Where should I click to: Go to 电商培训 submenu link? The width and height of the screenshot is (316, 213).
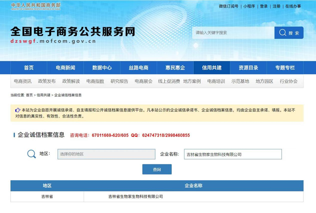click(216, 81)
